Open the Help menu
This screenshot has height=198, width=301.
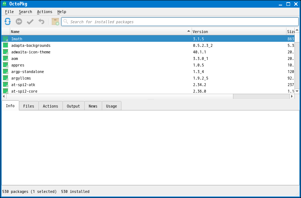click(62, 12)
